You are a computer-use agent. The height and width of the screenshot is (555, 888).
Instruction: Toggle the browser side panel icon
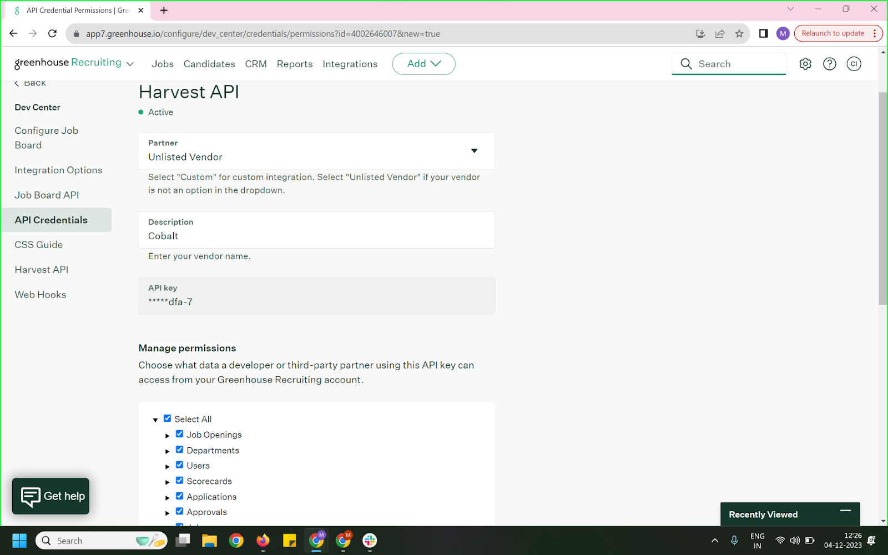764,33
